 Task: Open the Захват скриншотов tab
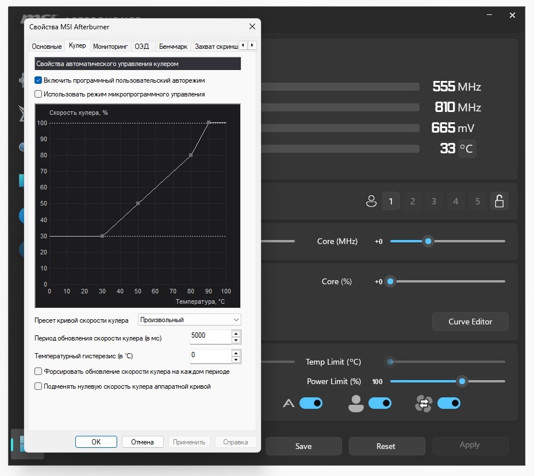tap(216, 47)
